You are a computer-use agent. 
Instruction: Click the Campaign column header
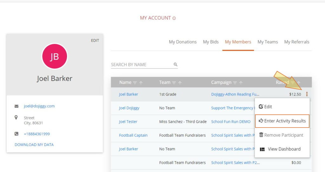(221, 83)
